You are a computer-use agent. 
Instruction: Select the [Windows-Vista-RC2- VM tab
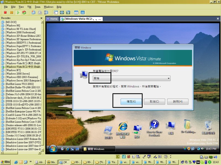[81, 19]
